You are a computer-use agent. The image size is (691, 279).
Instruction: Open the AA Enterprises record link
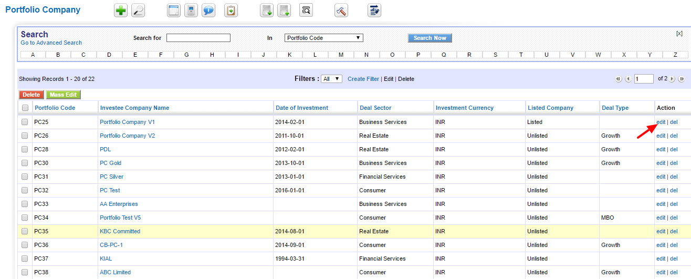119,204
